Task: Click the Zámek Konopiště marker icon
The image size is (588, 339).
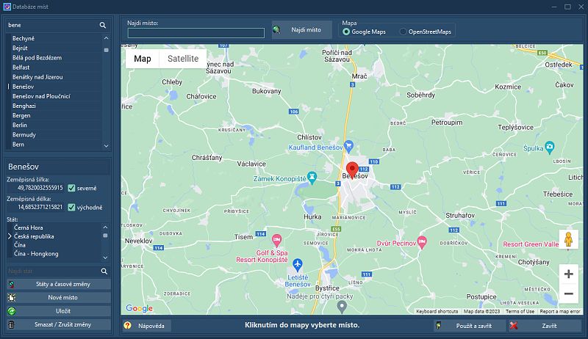Action: pyautogui.click(x=312, y=177)
